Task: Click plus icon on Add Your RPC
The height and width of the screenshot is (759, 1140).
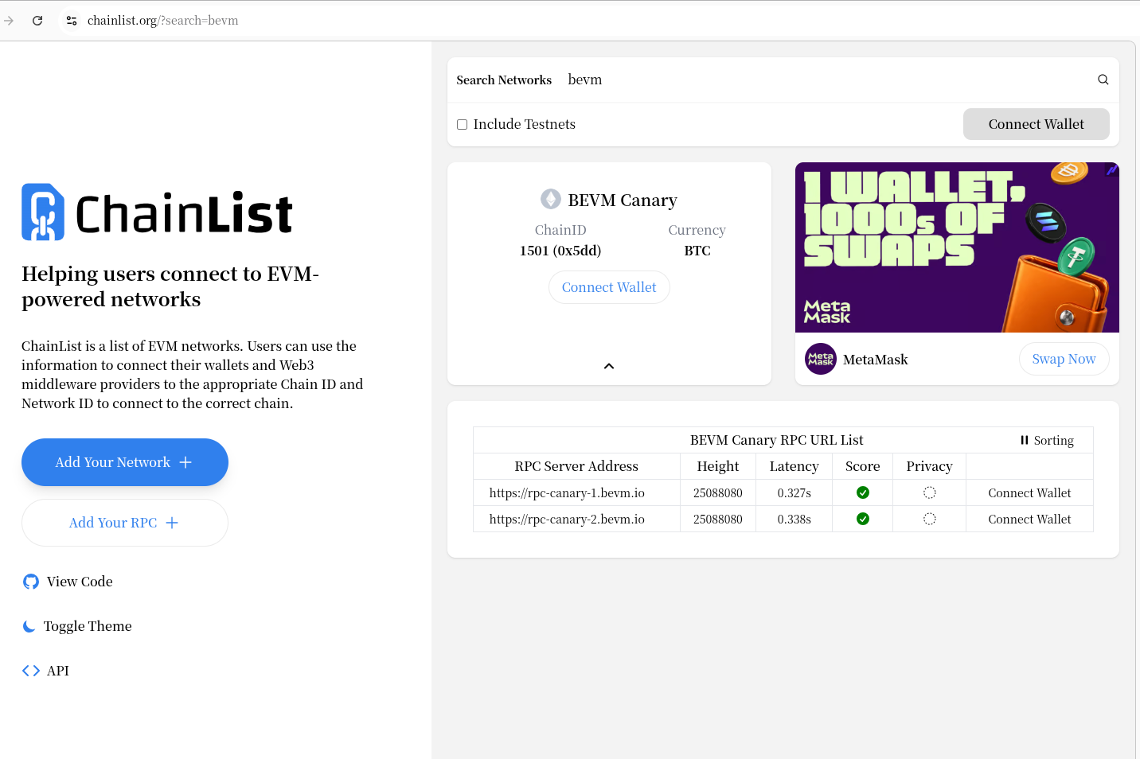Action: coord(172,523)
